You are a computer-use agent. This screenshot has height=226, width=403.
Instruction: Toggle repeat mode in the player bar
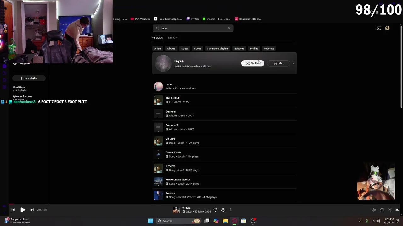coord(382,210)
